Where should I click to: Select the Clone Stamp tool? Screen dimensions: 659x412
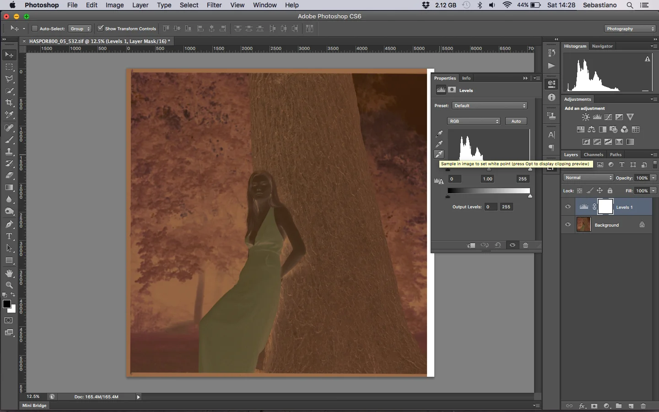(9, 152)
